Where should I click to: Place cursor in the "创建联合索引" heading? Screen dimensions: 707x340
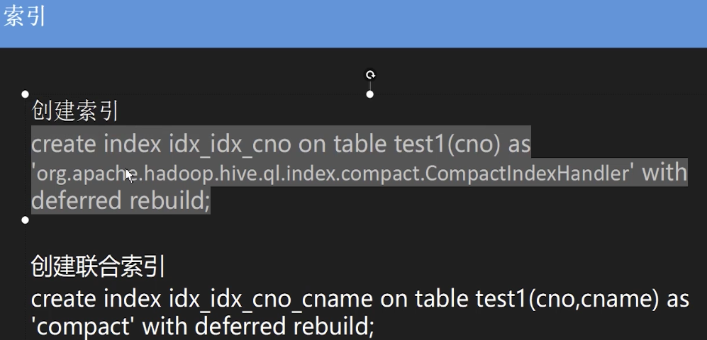coord(98,266)
